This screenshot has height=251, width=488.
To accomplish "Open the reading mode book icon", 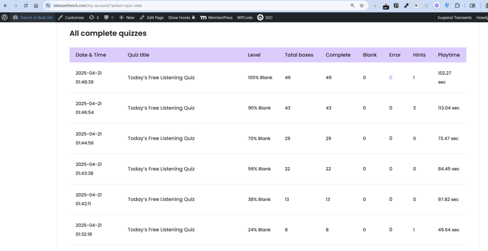I will pos(472,6).
